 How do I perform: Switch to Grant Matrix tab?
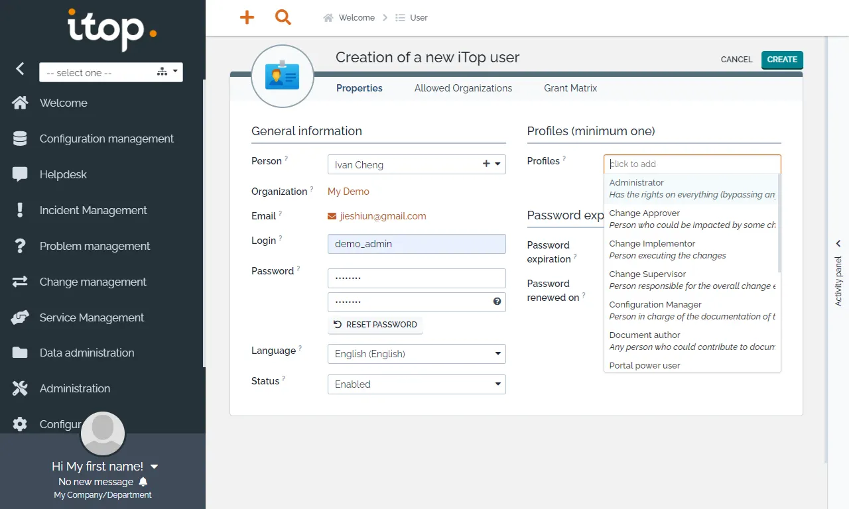point(570,88)
